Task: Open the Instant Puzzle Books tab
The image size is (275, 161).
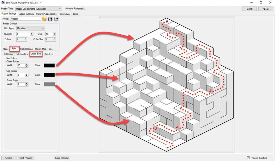Action: [46, 14]
